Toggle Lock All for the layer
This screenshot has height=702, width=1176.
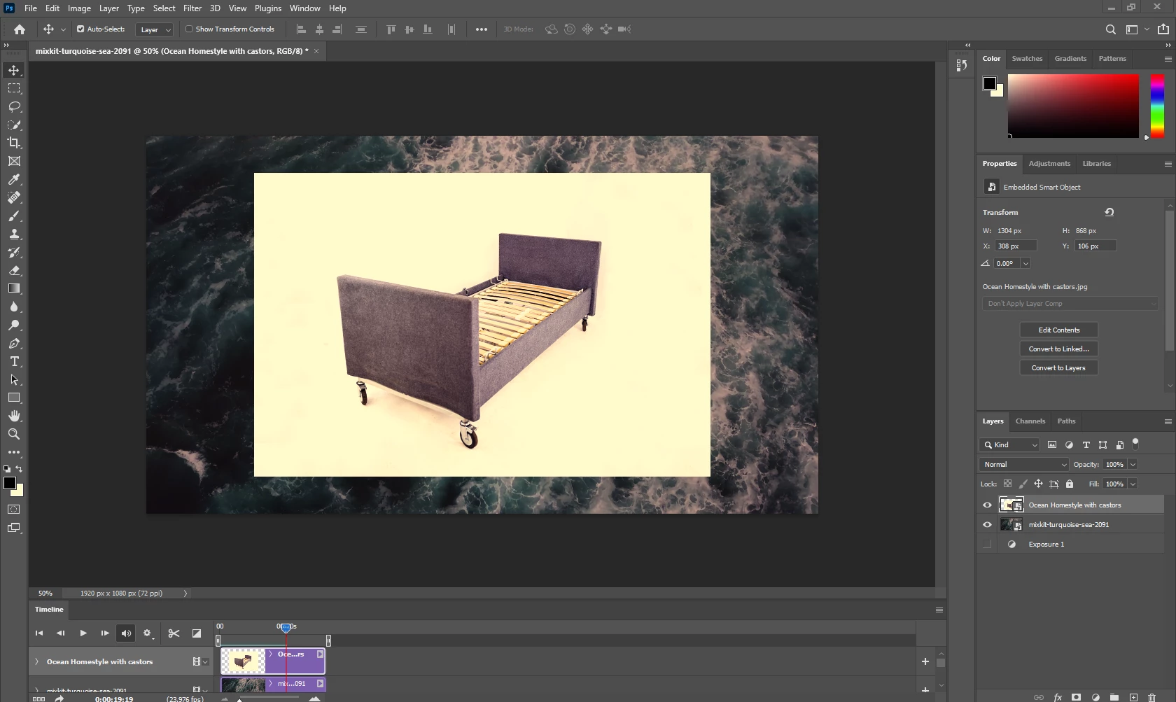pos(1070,484)
